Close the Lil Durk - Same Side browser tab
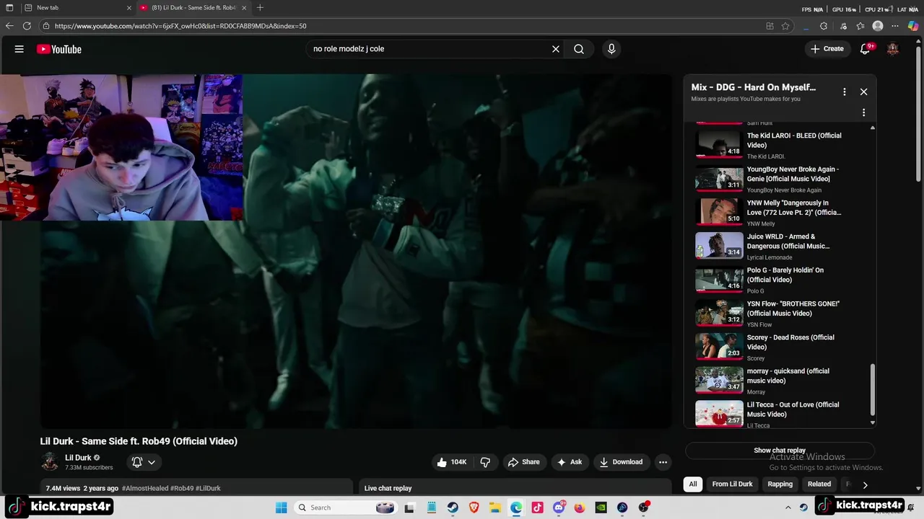The height and width of the screenshot is (519, 924). 244,8
